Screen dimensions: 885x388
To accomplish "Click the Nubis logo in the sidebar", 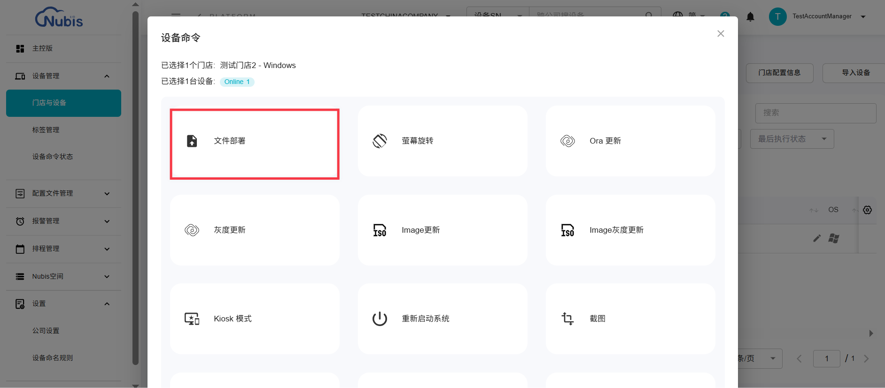I will tap(59, 17).
